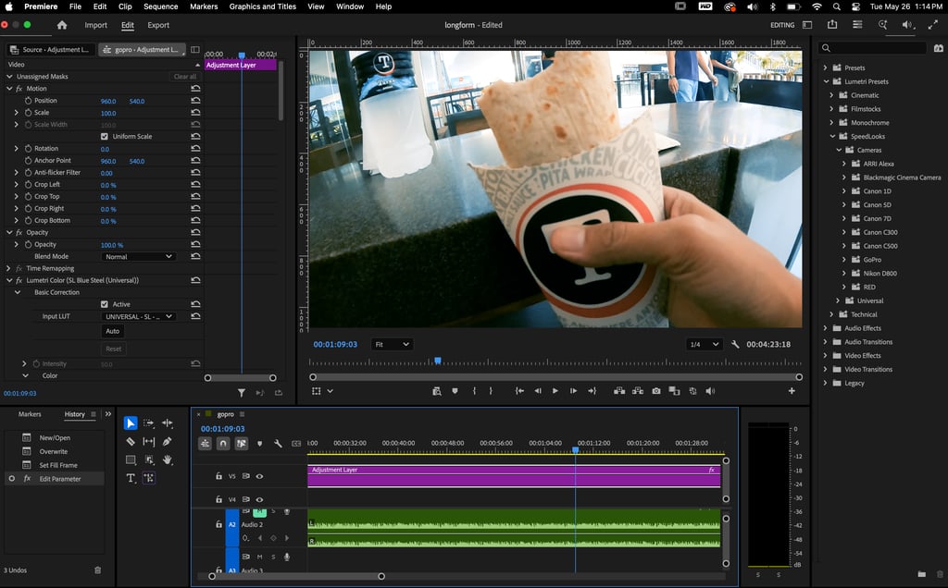Screen dimensions: 948x588
Task: Click filter funnel in Effect Controls
Action: coord(242,393)
